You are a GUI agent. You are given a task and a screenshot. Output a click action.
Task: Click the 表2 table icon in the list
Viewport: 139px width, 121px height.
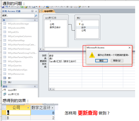[x=4, y=82]
